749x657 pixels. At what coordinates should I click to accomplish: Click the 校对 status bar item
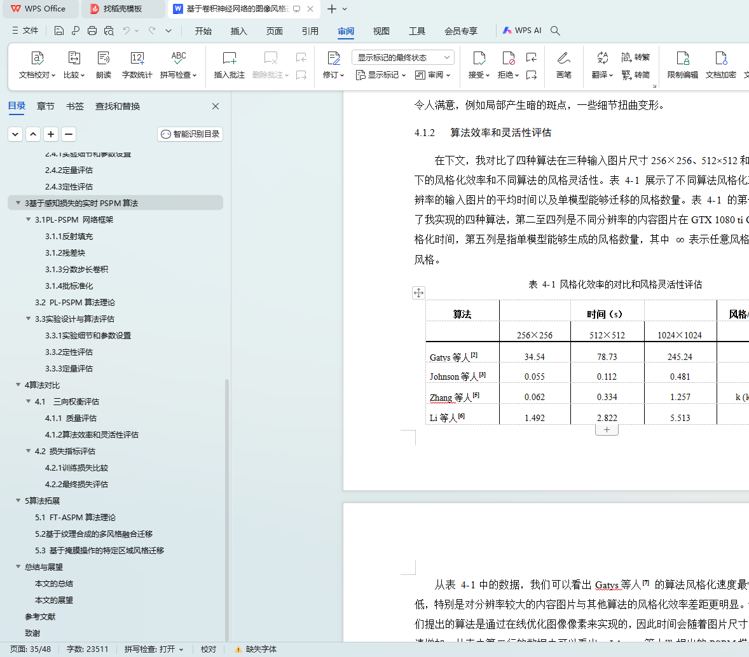(209, 649)
